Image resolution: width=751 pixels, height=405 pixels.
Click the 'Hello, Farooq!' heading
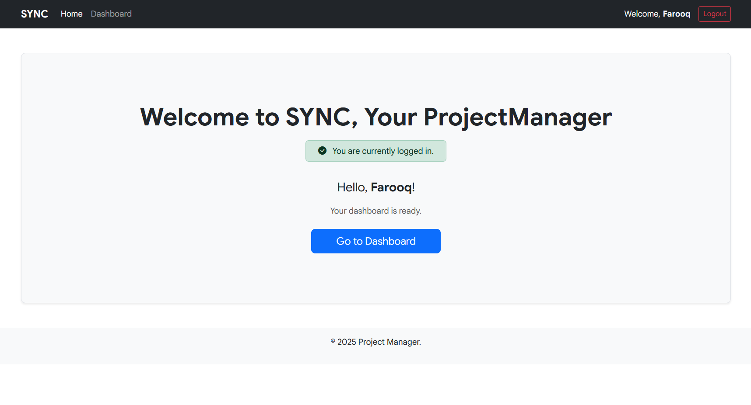tap(375, 187)
